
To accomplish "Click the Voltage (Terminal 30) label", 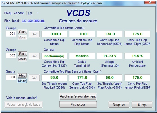I will click(x=110, y=64).
